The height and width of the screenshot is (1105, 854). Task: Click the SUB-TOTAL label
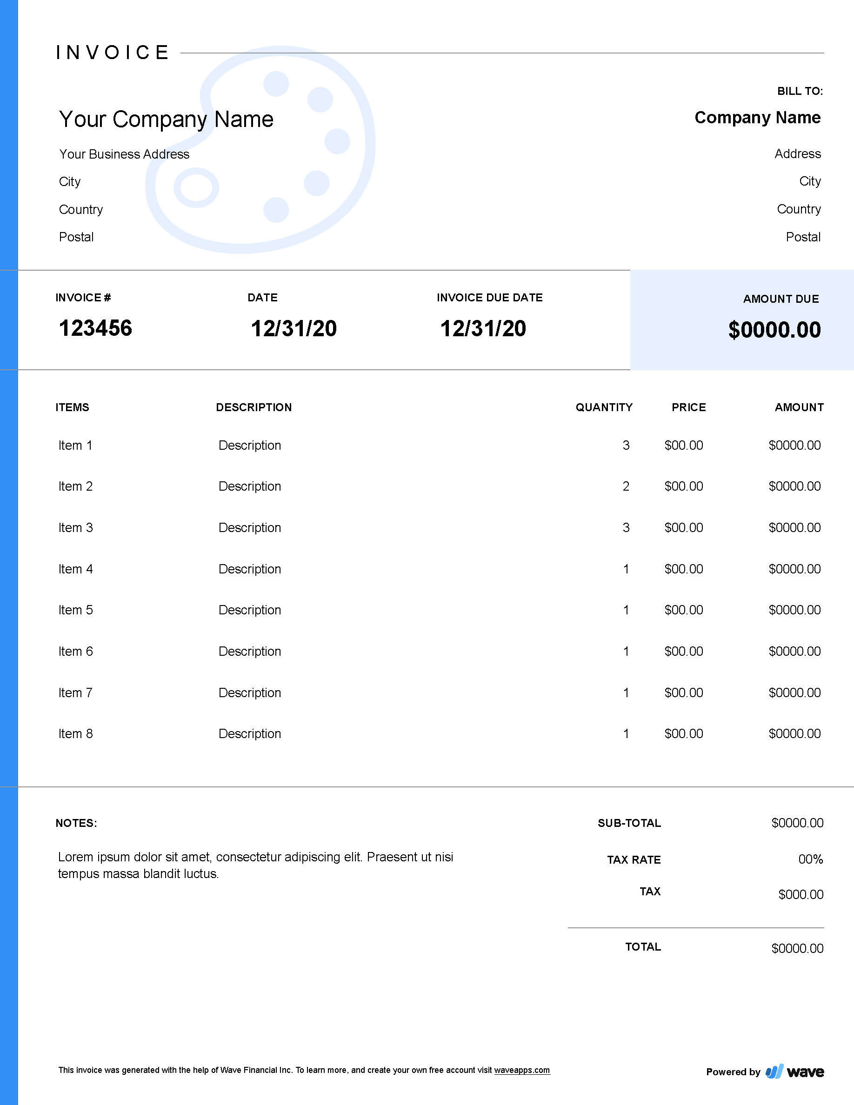[x=629, y=823]
